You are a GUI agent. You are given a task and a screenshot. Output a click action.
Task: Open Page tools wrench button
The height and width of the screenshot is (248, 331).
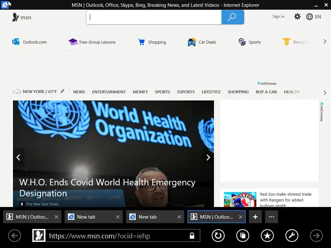click(292, 235)
